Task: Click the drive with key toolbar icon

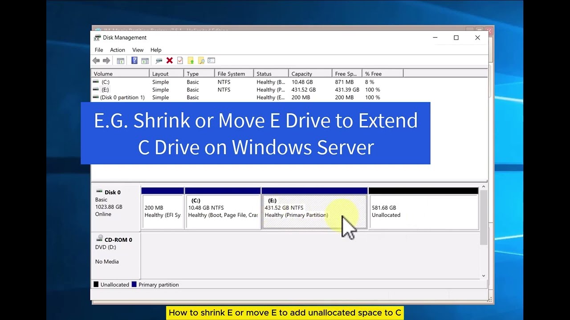Action: pos(159,60)
